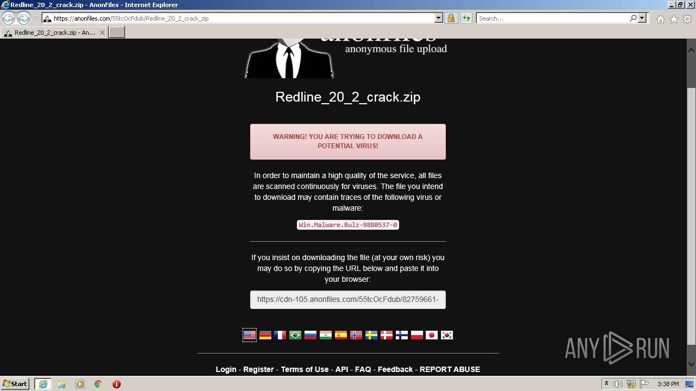Switch language with the Polish flag
The image size is (696, 391).
417,335
